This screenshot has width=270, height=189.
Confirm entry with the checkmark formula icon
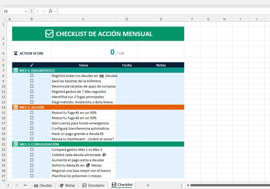pyautogui.click(x=44, y=11)
